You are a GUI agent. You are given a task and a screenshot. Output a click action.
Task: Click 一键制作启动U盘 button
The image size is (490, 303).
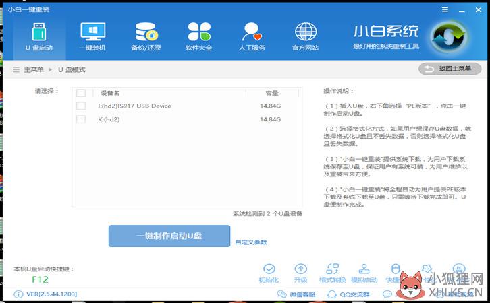[169, 236]
